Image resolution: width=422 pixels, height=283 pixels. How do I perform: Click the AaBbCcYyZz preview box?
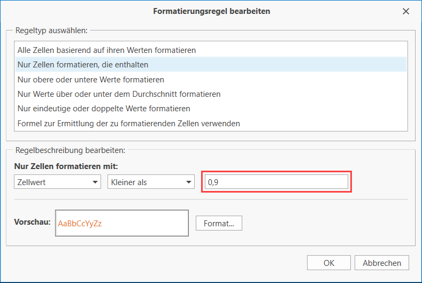(x=121, y=223)
